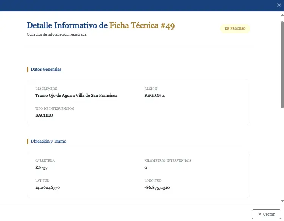Select the Ubicación y Tramo section heading
The image size is (284, 221).
(x=48, y=142)
